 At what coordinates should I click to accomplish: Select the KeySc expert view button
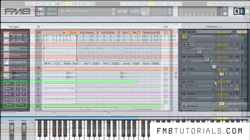pos(9,99)
